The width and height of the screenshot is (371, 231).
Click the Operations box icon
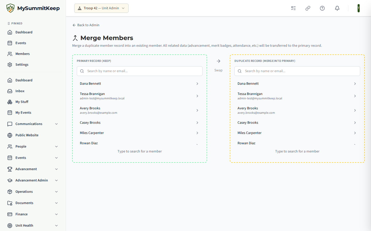[x=10, y=192]
